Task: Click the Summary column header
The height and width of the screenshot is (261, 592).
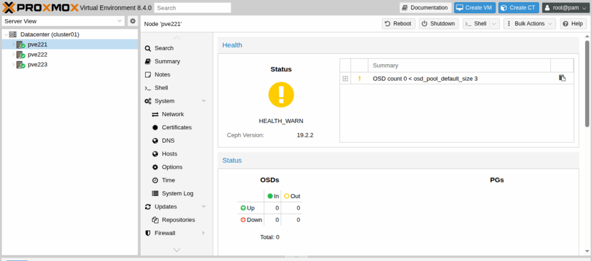Action: click(459, 65)
